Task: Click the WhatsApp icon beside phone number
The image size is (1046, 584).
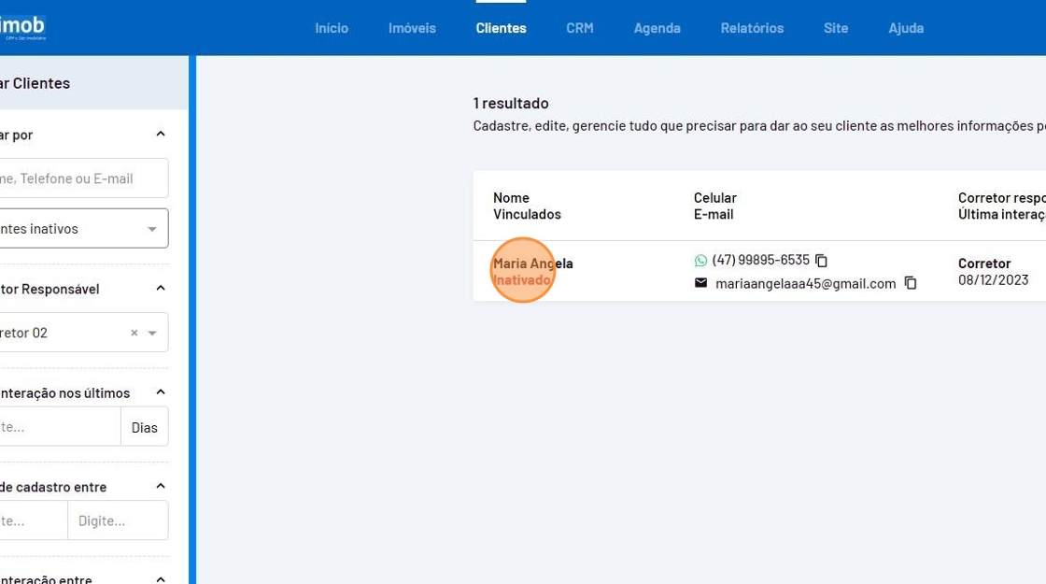Action: point(700,261)
